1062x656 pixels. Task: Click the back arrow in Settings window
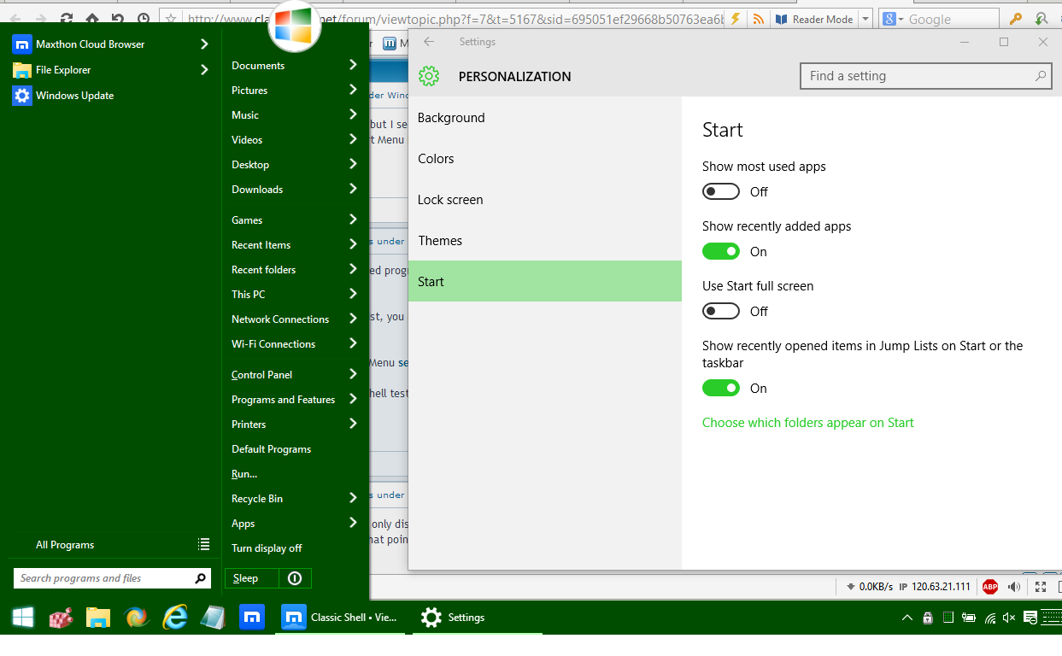point(429,42)
